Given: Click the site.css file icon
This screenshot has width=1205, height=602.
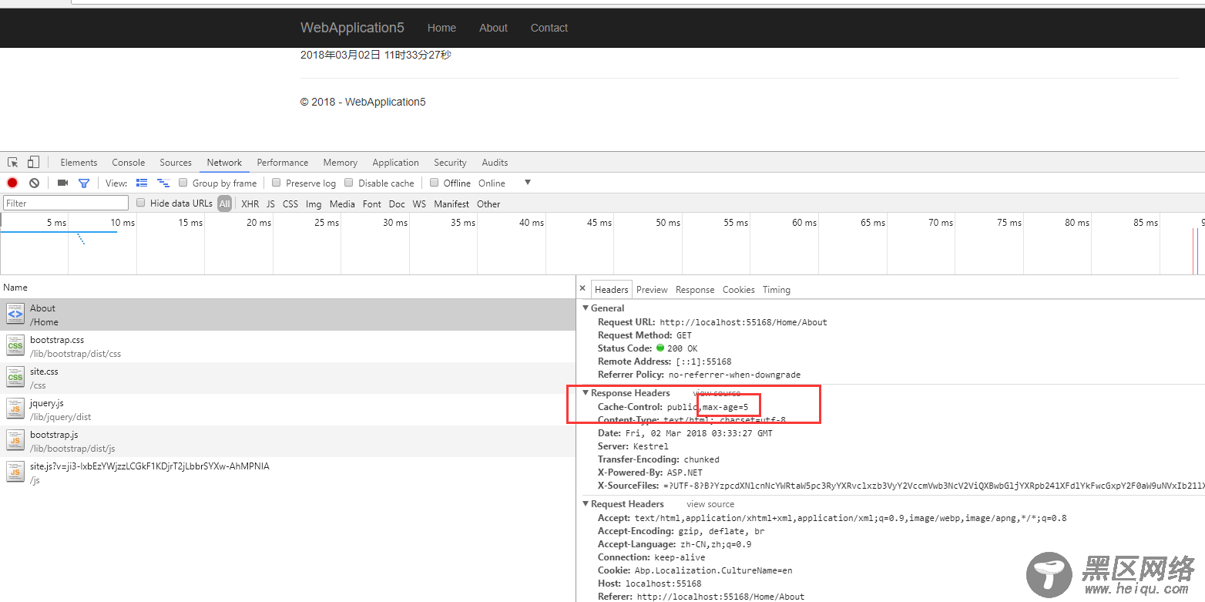Looking at the screenshot, I should click(15, 377).
